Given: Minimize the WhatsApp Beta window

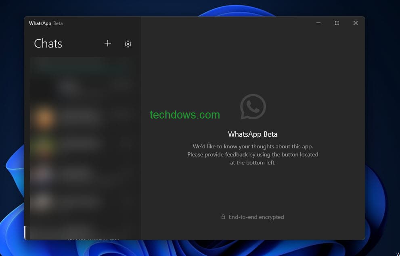Looking at the screenshot, I should [318, 23].
